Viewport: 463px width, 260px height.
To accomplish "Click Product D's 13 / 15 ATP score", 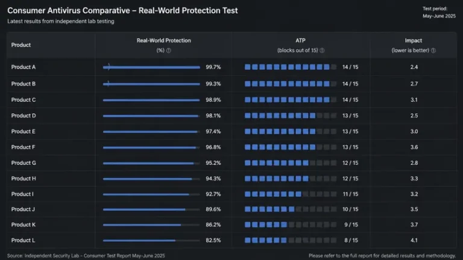I will pyautogui.click(x=350, y=116).
